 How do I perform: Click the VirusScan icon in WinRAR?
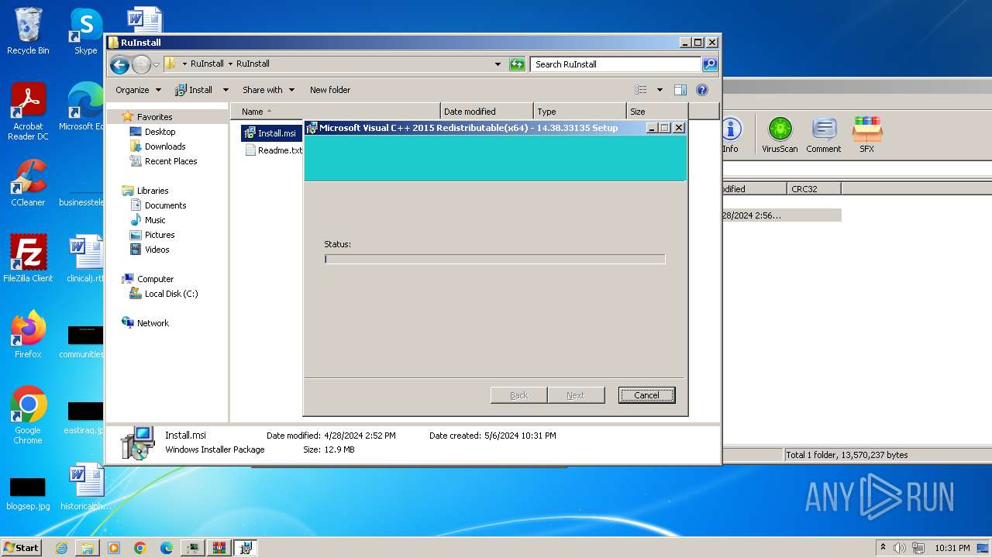coord(780,135)
